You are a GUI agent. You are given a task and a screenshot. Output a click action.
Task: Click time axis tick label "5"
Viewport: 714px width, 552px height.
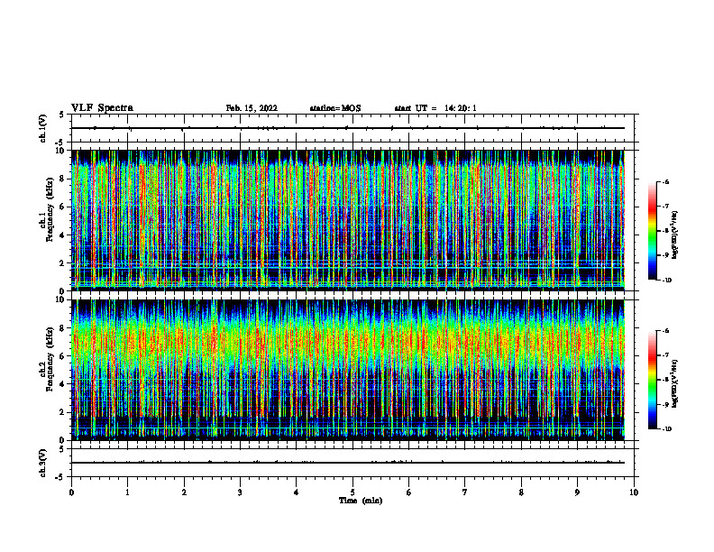(352, 492)
